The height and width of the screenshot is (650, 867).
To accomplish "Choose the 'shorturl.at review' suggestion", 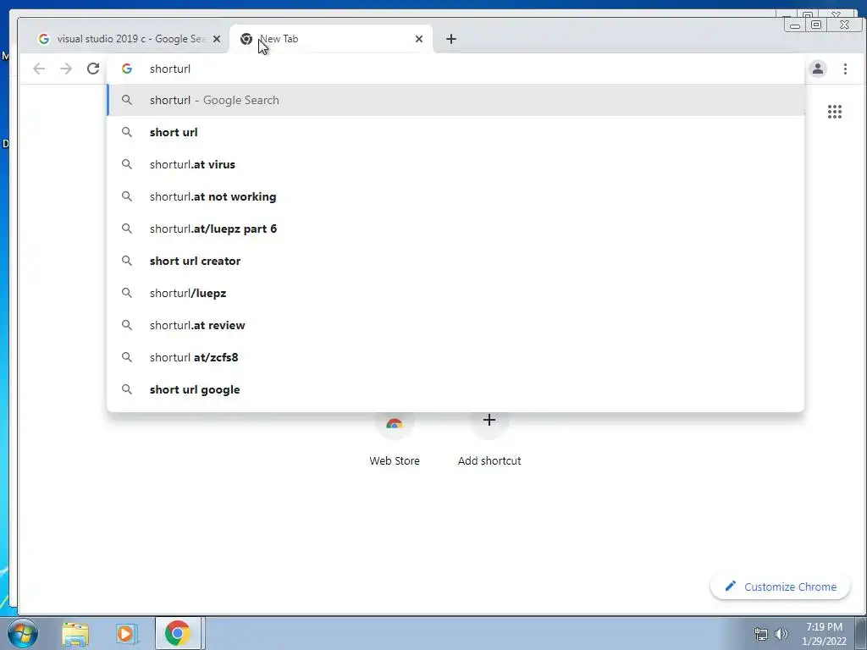I will point(456,325).
